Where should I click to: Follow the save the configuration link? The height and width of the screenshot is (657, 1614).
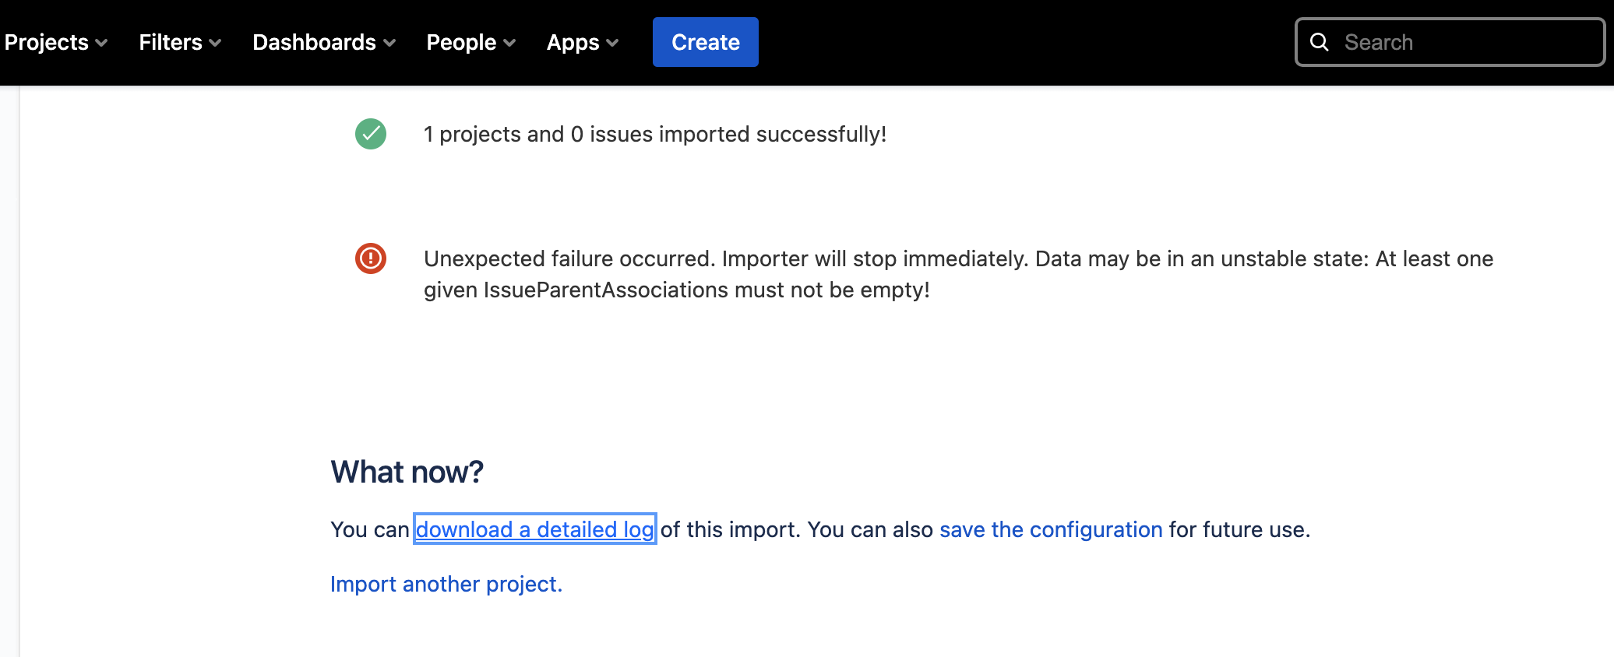[1051, 529]
